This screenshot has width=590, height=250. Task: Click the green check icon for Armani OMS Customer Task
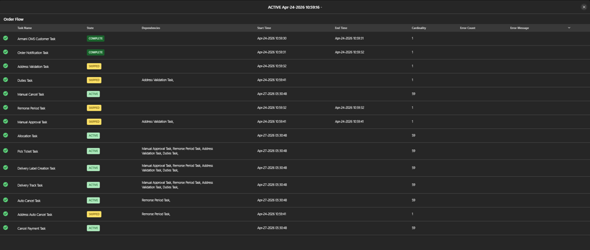(6, 38)
